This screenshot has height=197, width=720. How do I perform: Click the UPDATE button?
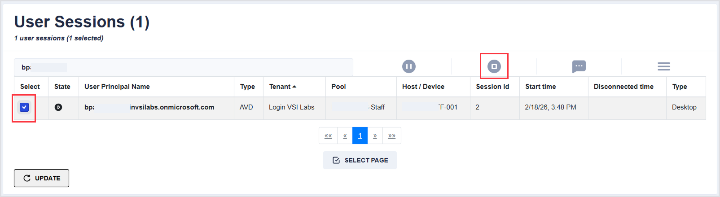pos(41,178)
